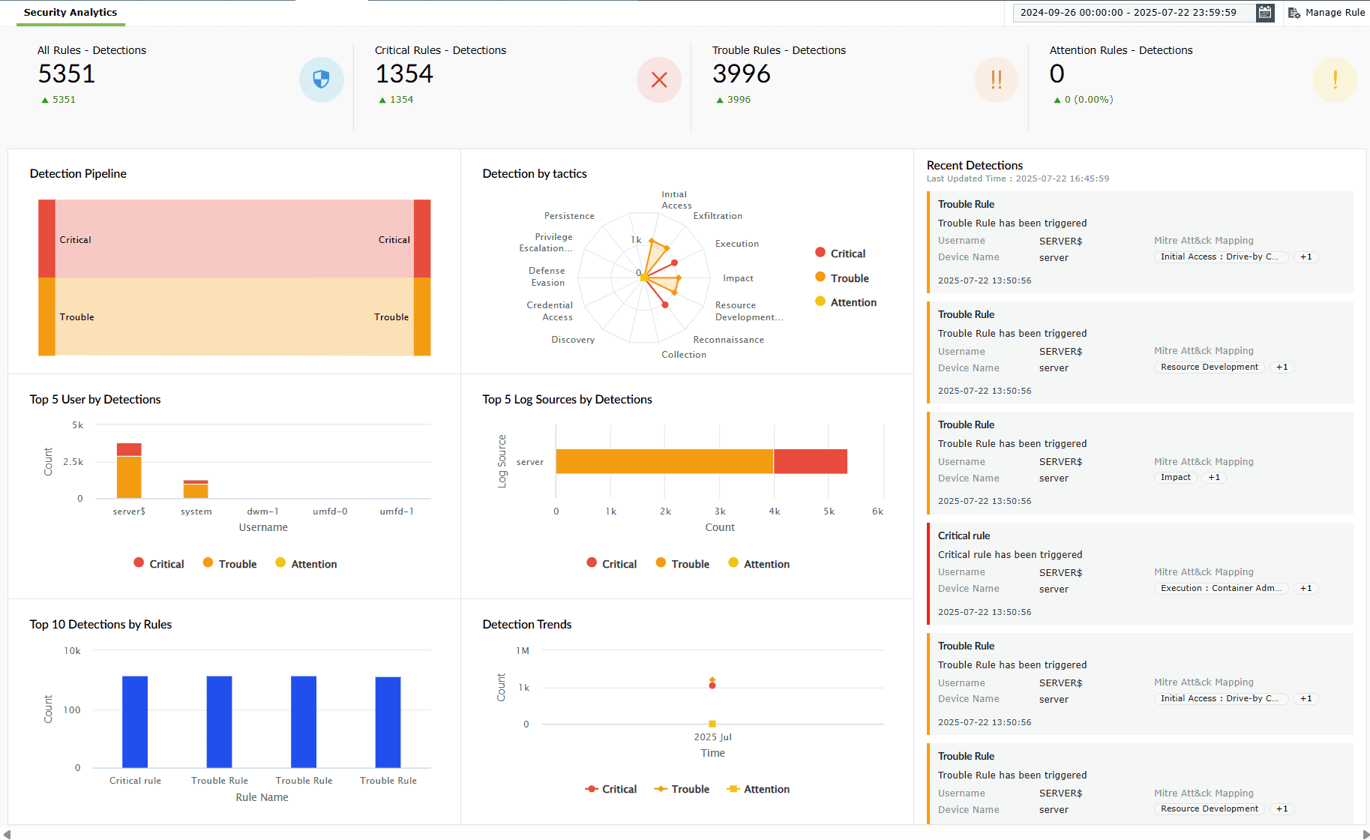Click the double-exclamation icon on Trouble Rules card
The image size is (1370, 840).
click(996, 79)
